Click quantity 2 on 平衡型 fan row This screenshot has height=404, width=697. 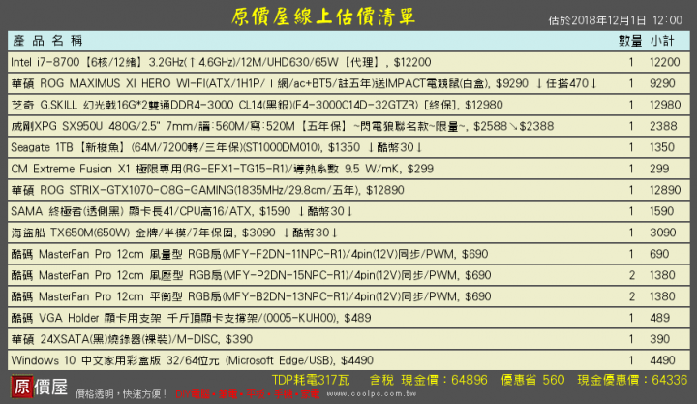[631, 296]
